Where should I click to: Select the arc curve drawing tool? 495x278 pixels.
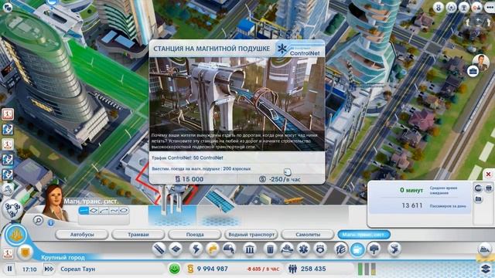pyautogui.click(x=104, y=210)
